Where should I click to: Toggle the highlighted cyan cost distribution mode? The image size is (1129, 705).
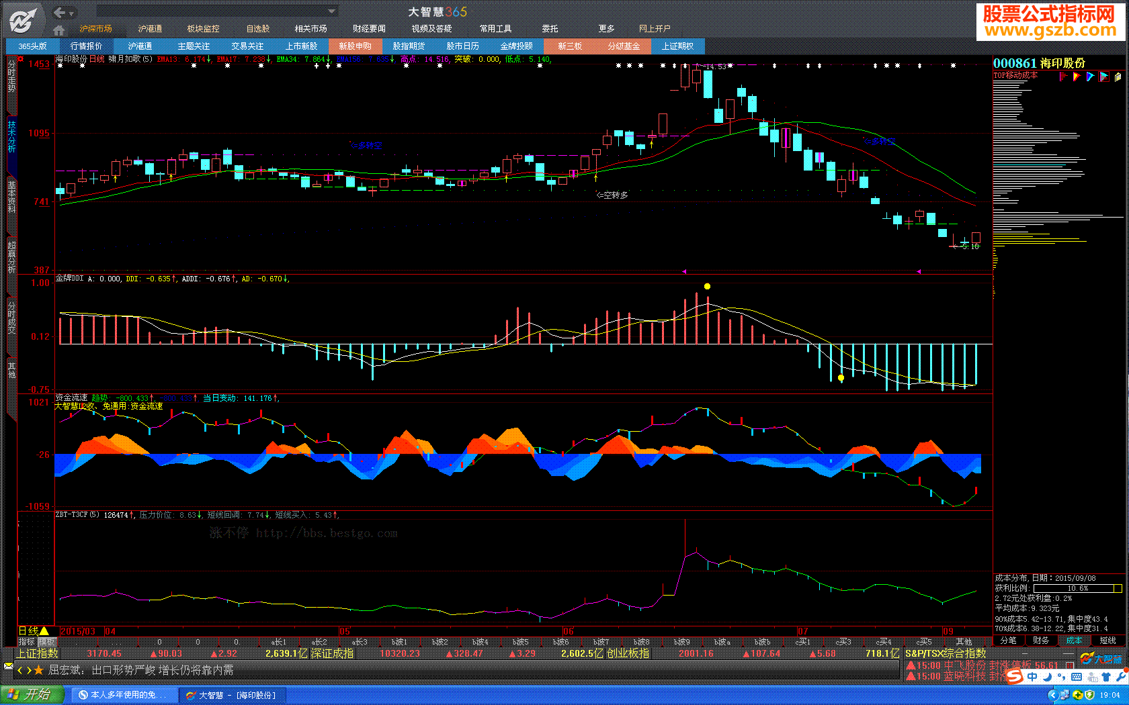pos(1103,77)
